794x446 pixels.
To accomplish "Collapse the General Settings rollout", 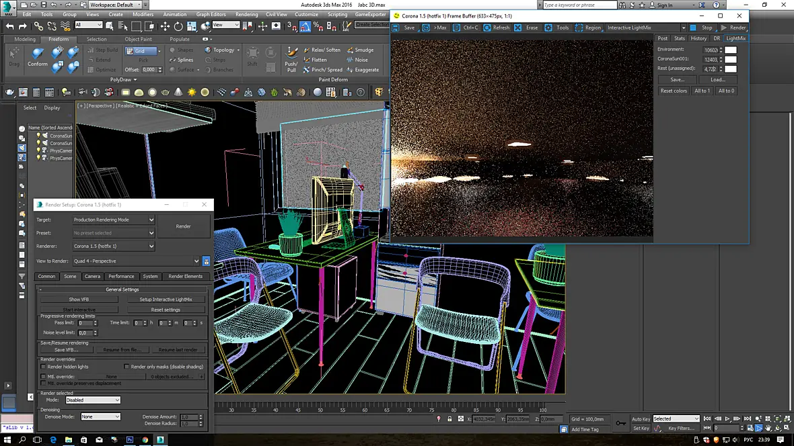I will click(122, 289).
